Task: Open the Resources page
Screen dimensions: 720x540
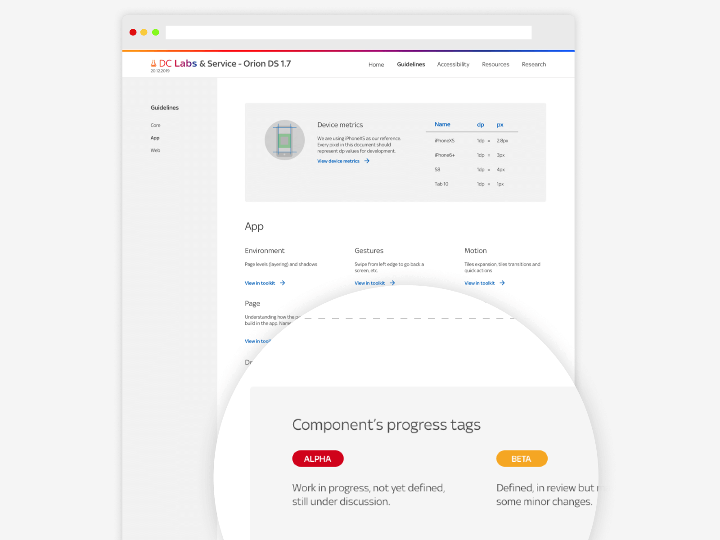Action: (x=495, y=64)
